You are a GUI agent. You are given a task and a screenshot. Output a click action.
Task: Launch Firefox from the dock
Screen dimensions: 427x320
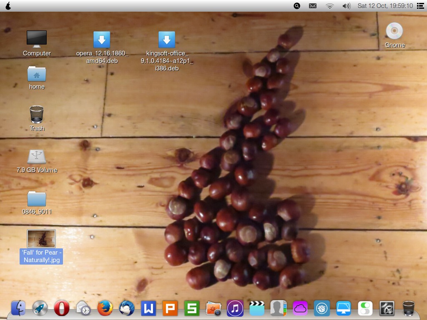click(105, 309)
